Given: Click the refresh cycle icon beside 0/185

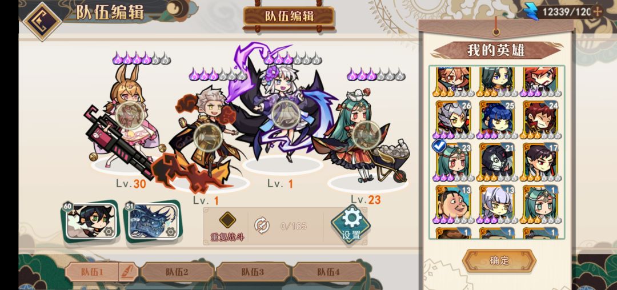Looking at the screenshot, I should pyautogui.click(x=262, y=225).
